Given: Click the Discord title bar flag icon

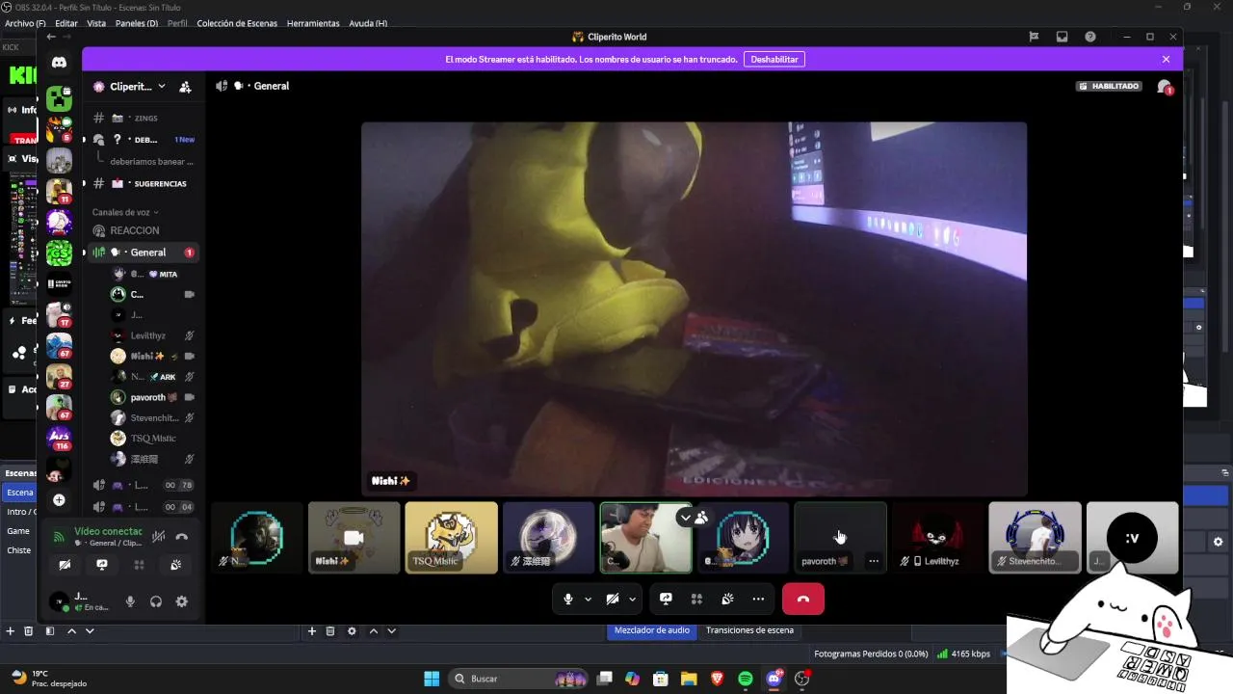Looking at the screenshot, I should coord(1034,37).
